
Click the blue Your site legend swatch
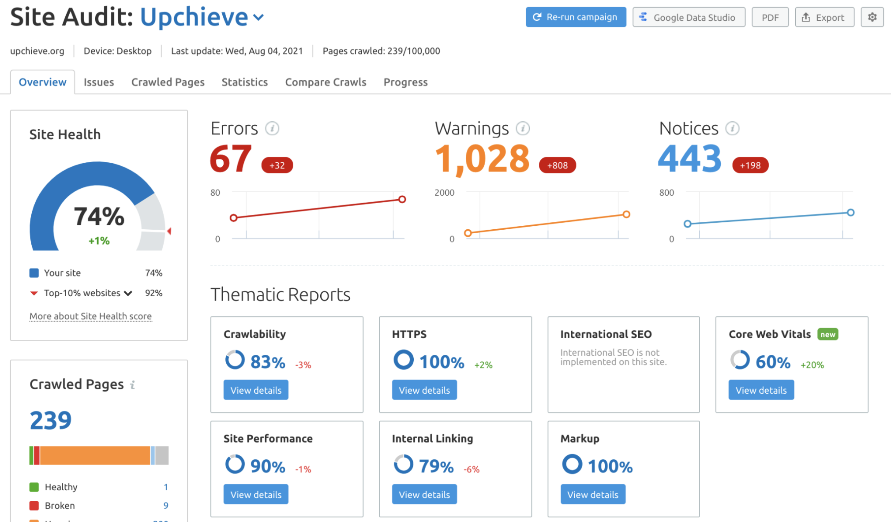pyautogui.click(x=34, y=273)
